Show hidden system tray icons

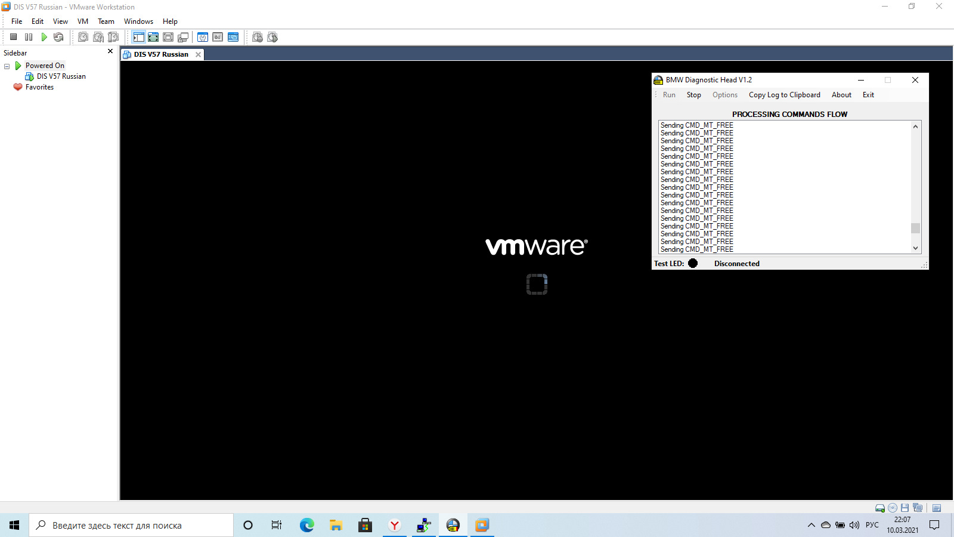811,525
